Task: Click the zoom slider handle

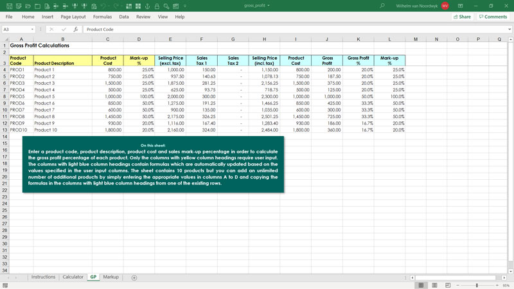Action: pos(477,285)
